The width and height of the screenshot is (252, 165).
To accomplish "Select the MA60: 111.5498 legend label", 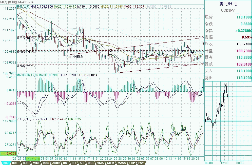I will pos(111,7).
